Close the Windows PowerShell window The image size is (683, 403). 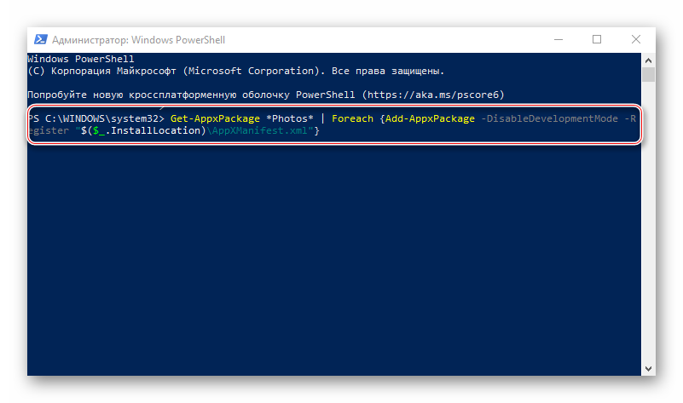pyautogui.click(x=636, y=39)
